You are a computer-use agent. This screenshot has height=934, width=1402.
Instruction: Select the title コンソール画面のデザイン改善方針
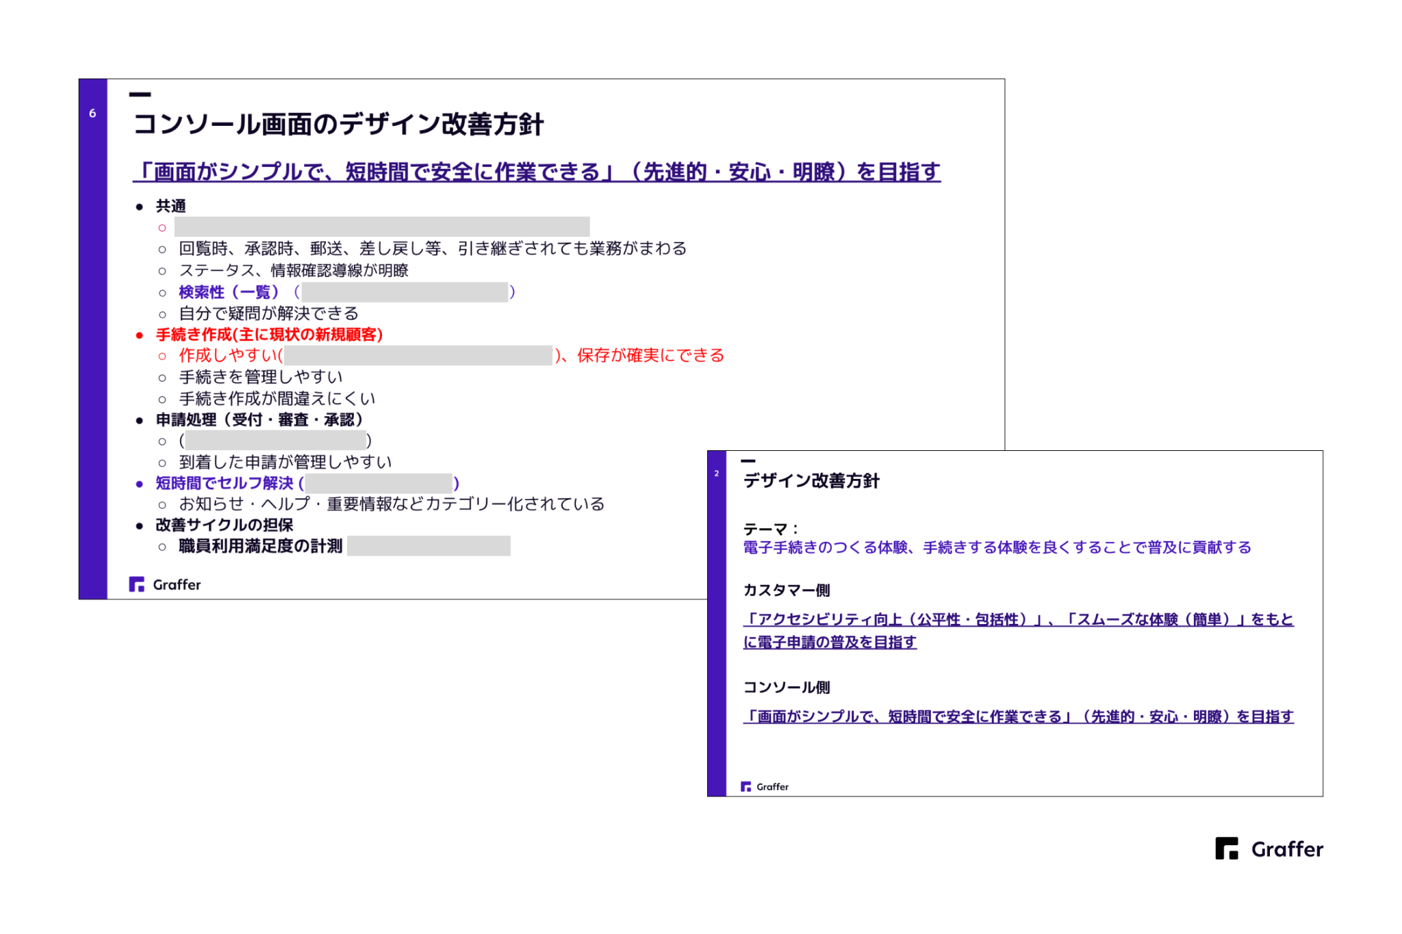pos(338,124)
